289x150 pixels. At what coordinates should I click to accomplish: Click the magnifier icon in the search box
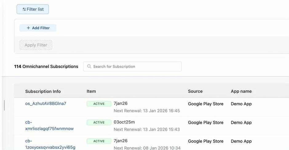89,66
